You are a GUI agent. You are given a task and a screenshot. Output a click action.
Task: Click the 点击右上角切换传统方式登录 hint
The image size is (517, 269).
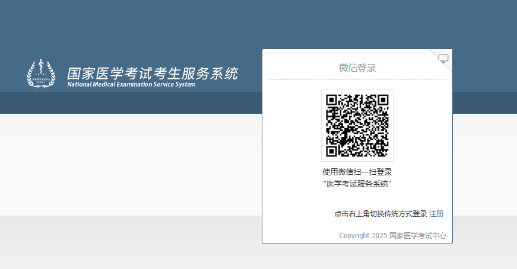(381, 214)
